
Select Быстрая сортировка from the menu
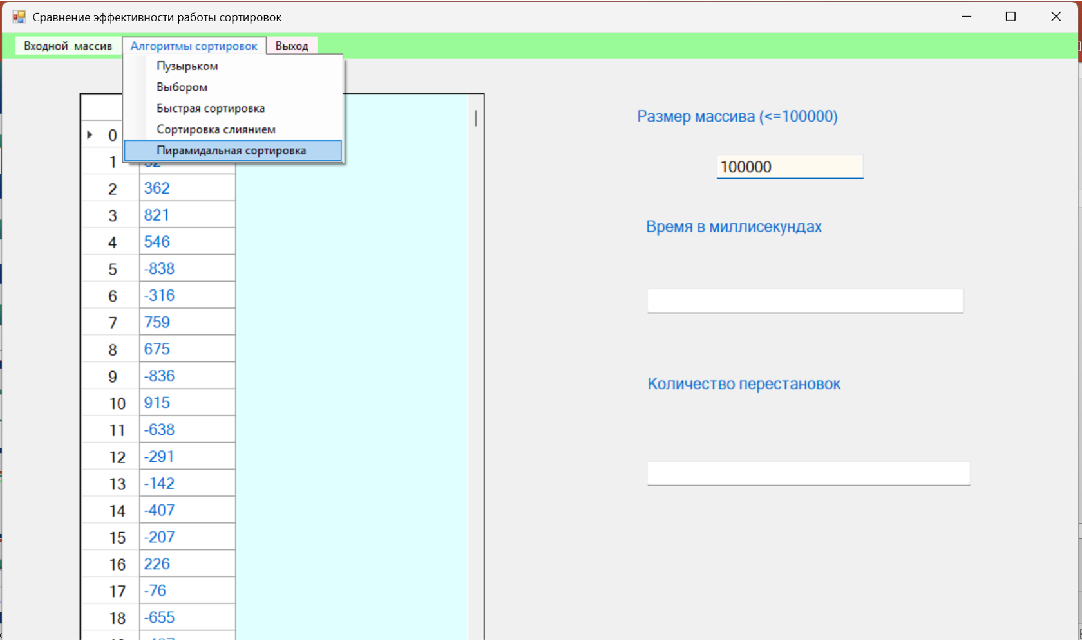pyautogui.click(x=211, y=108)
